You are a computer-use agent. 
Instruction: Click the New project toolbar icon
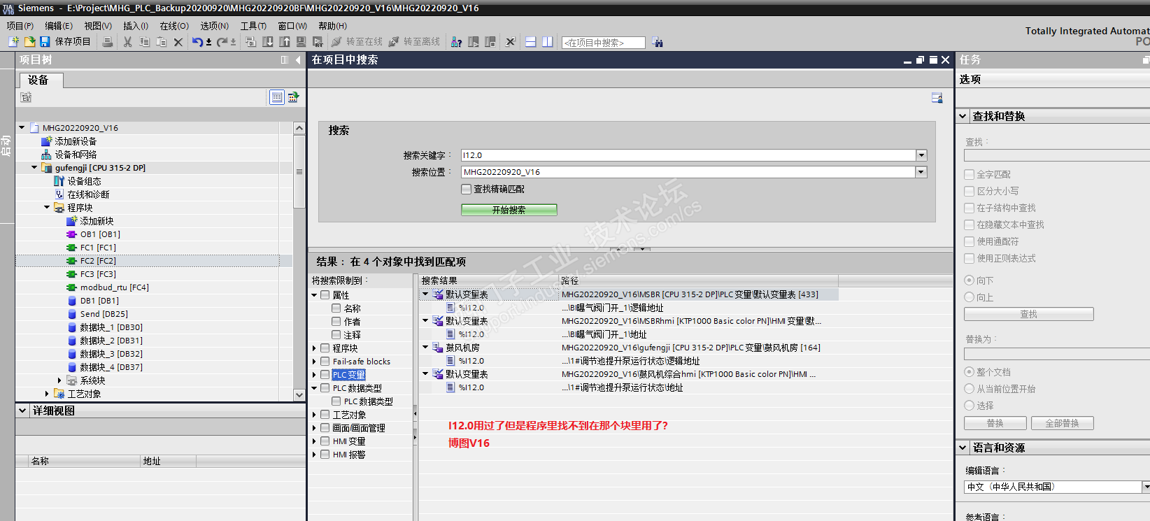coord(13,42)
